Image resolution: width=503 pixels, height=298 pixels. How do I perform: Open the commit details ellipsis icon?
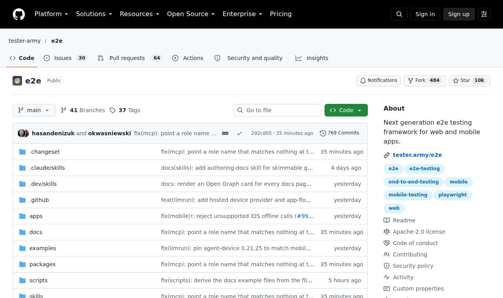(x=225, y=133)
